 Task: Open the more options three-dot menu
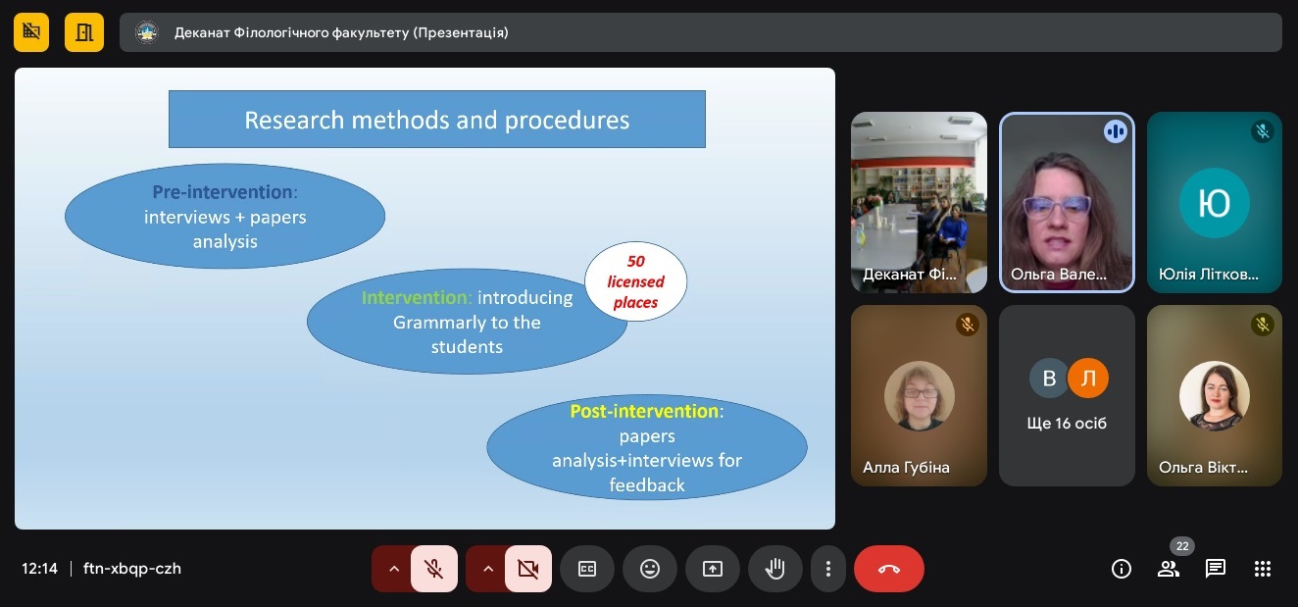[x=828, y=569]
